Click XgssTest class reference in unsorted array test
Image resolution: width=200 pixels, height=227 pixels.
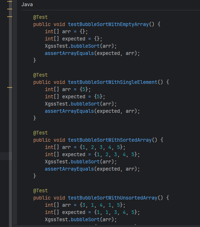coord(56,220)
